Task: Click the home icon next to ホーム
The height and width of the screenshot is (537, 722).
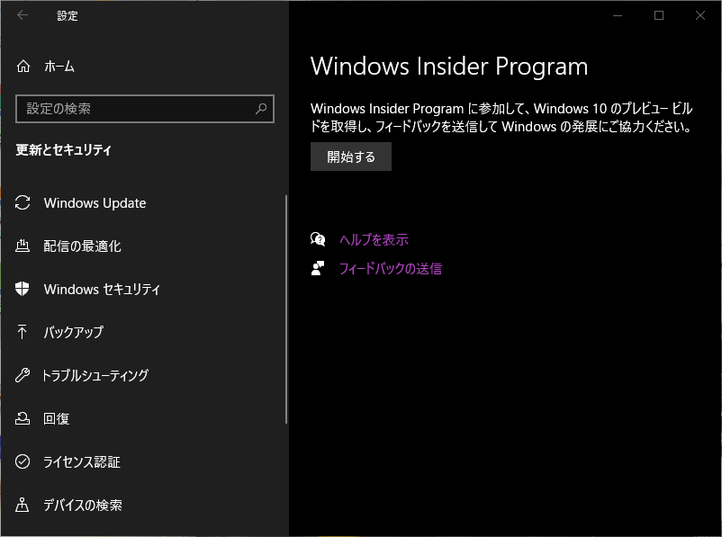Action: tap(23, 67)
